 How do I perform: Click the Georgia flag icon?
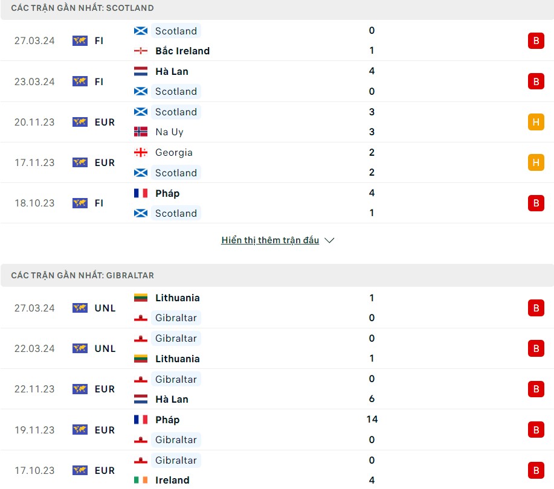tap(141, 152)
